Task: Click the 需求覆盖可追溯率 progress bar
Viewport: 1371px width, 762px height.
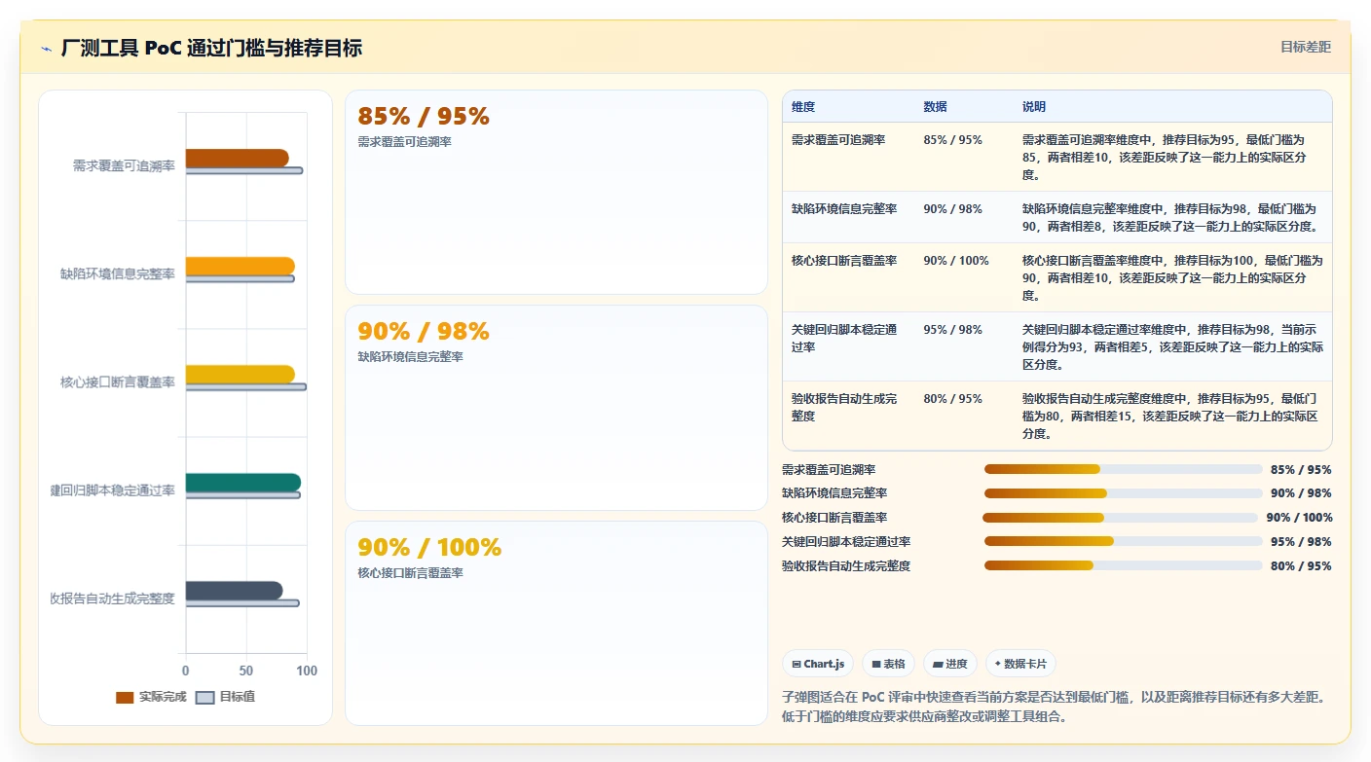Action: tap(1123, 469)
